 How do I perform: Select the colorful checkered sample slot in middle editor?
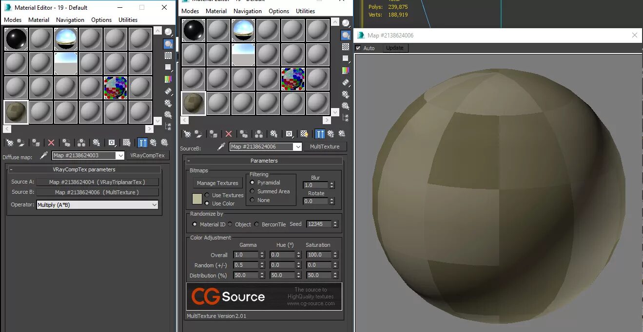tap(293, 79)
